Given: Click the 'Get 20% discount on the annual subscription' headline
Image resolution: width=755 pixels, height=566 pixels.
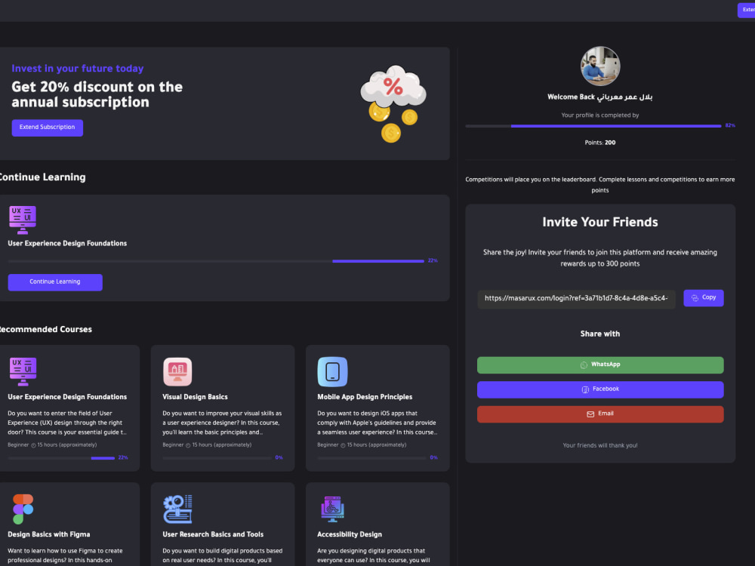Looking at the screenshot, I should coord(97,95).
